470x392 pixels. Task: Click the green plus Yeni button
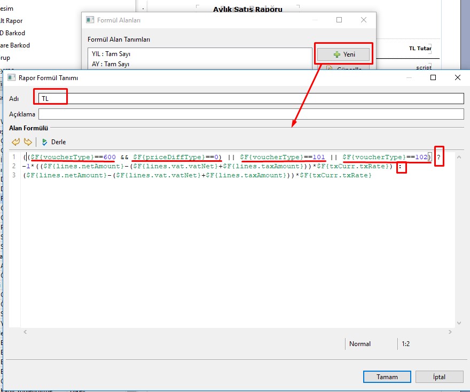(x=343, y=54)
